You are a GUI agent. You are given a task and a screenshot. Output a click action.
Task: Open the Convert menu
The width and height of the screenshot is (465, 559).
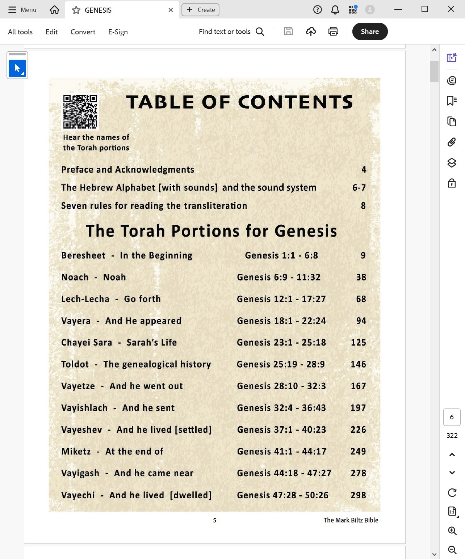pos(83,32)
